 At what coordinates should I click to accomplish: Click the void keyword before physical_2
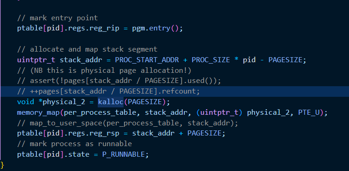[26, 102]
